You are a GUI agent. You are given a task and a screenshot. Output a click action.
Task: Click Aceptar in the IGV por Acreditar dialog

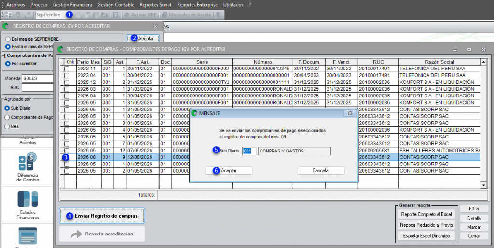tap(143, 39)
